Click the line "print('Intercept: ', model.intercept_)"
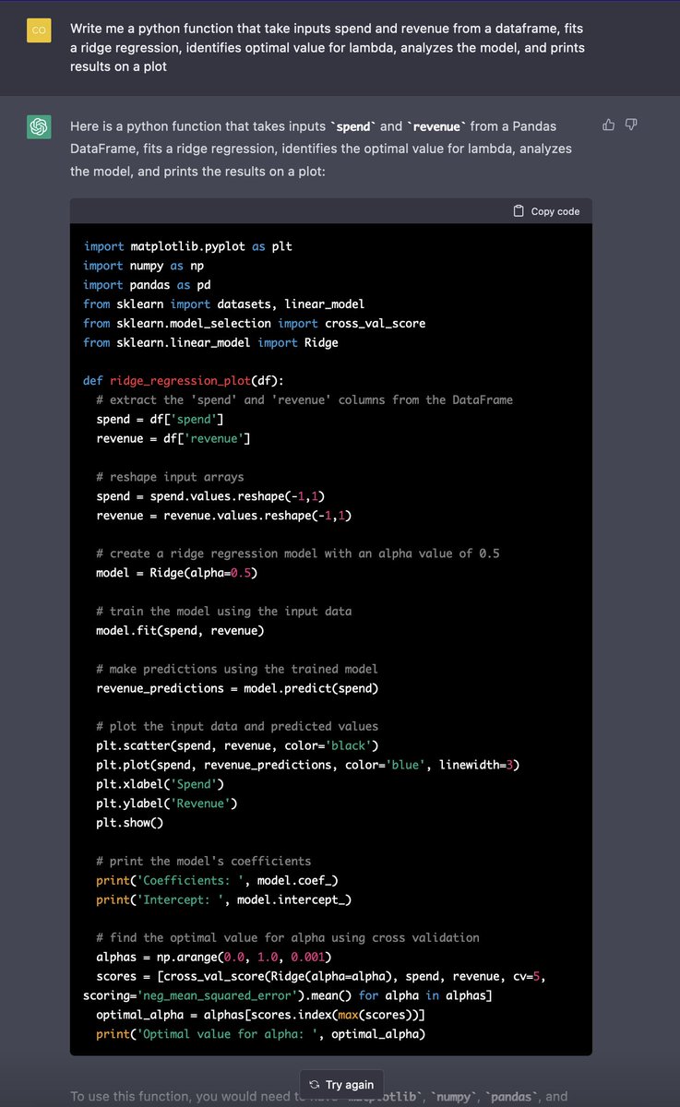The image size is (680, 1107). [223, 899]
